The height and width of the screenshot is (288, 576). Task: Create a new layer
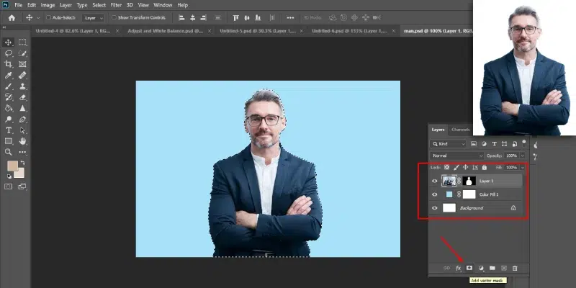click(x=503, y=268)
